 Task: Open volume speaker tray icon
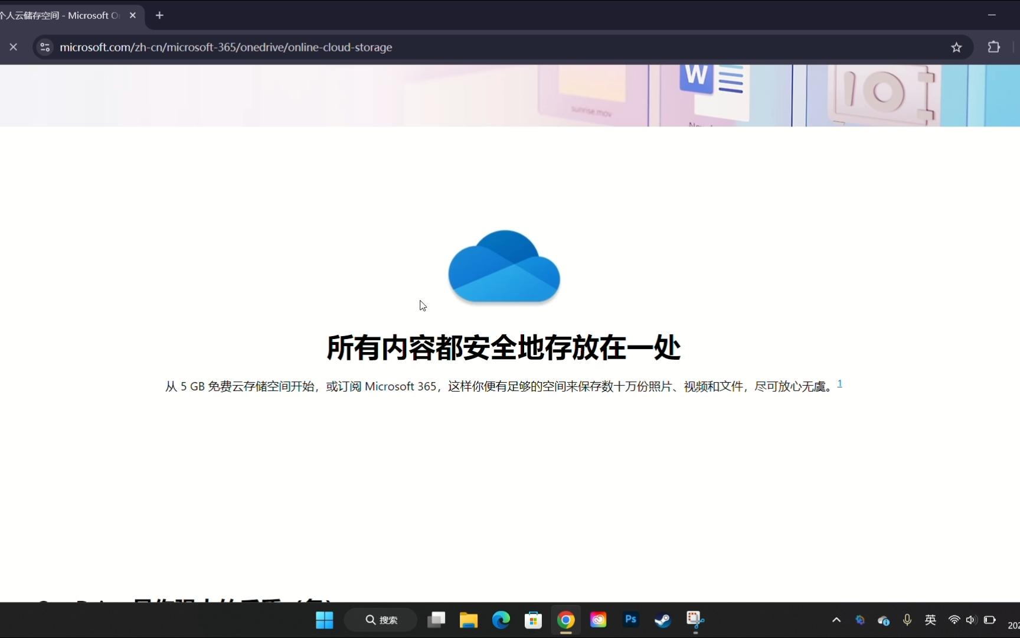coord(971,620)
